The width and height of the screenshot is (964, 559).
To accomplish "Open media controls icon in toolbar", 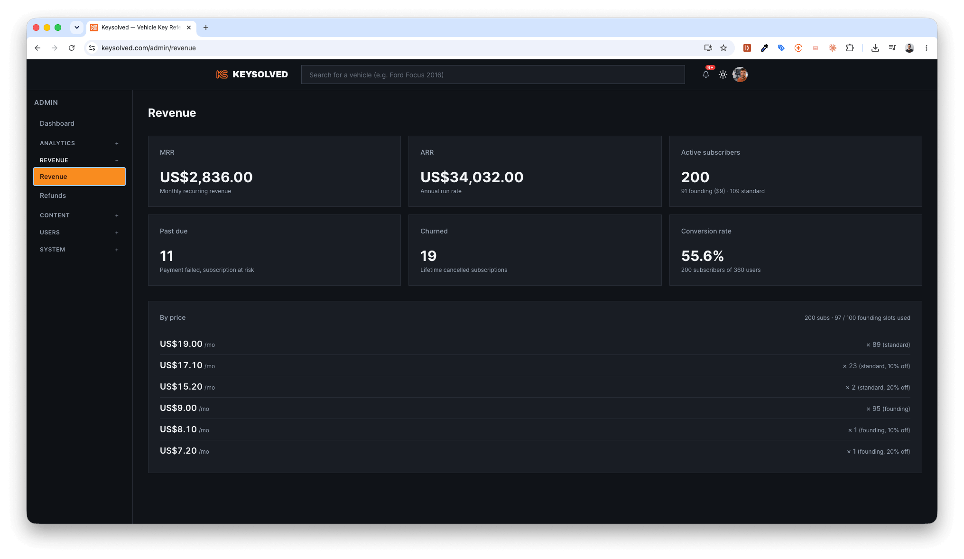I will click(892, 48).
